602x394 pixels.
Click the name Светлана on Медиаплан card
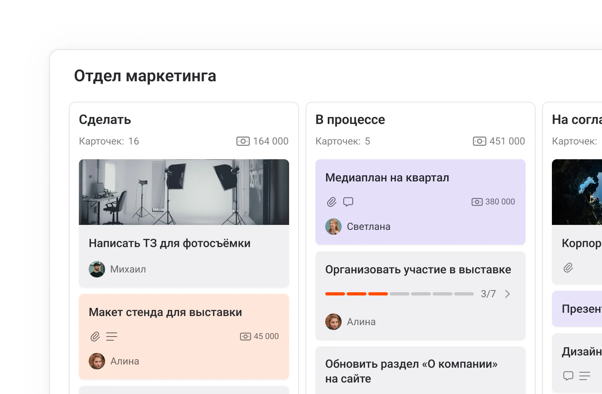point(369,227)
